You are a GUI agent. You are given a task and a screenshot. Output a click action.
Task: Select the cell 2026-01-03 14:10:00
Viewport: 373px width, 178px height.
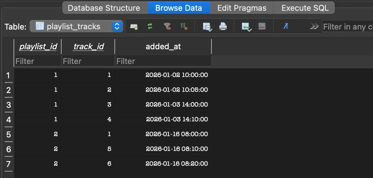pos(177,119)
